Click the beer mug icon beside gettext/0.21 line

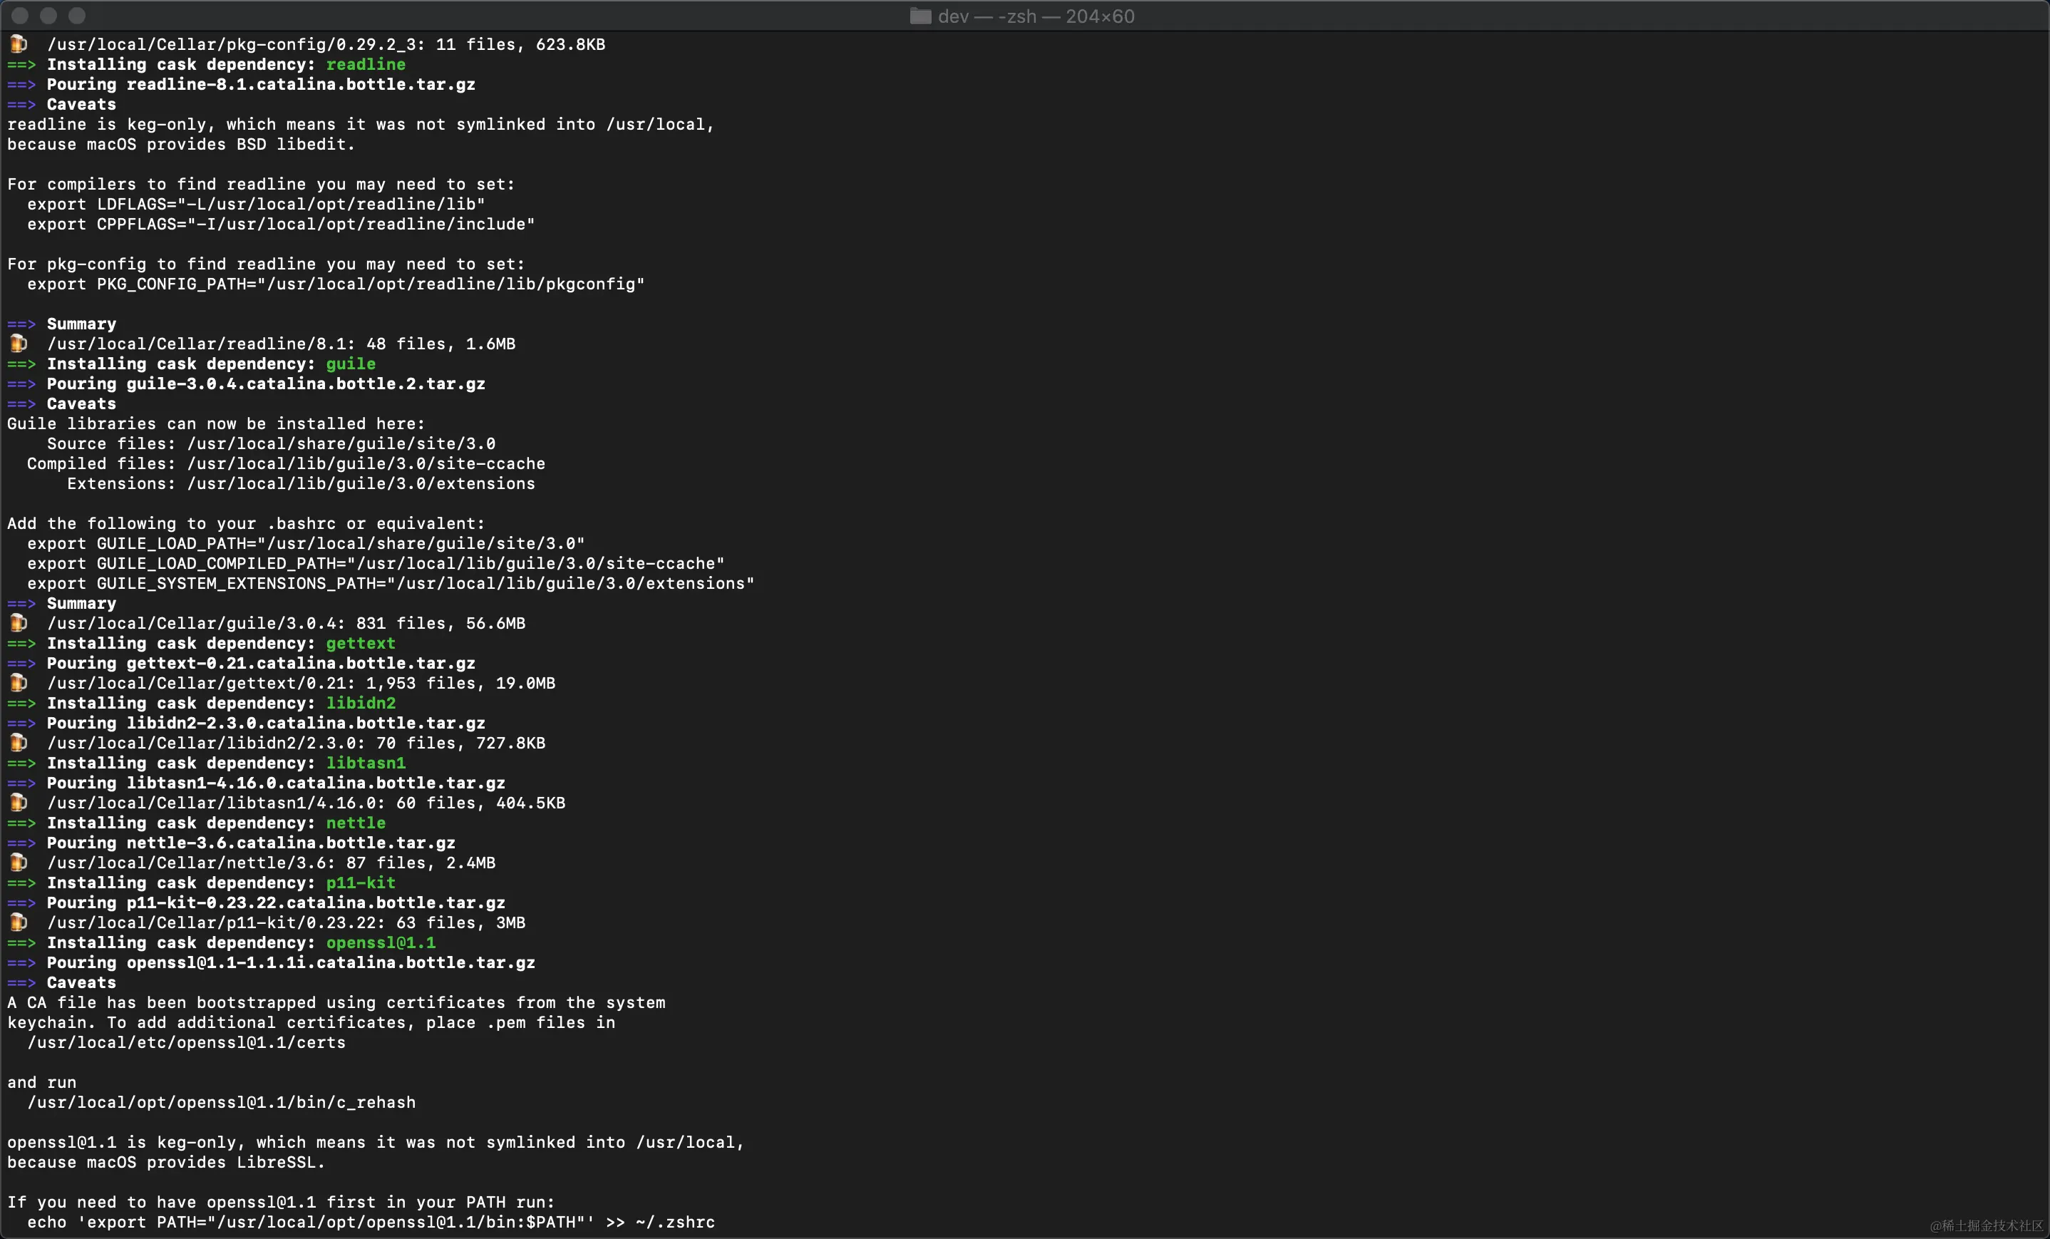click(19, 683)
